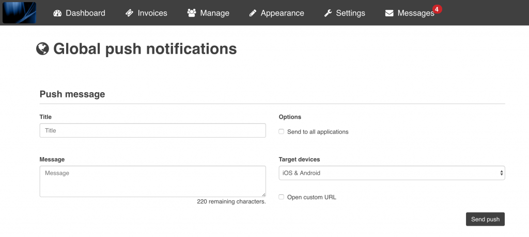529x237 pixels.
Task: Open the Dashboard menu item
Action: click(x=85, y=13)
